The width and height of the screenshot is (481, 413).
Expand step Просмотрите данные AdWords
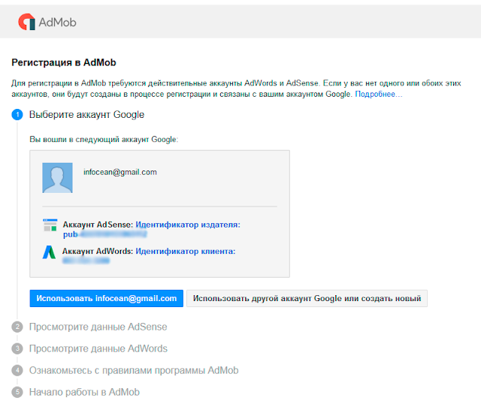[98, 348]
